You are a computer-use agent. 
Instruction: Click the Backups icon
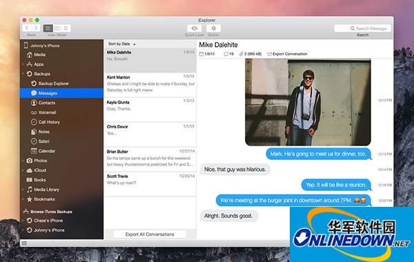tap(29, 74)
